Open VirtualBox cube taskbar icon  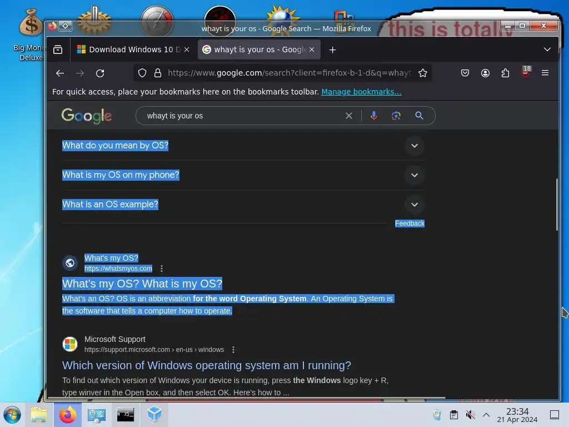pos(154,414)
